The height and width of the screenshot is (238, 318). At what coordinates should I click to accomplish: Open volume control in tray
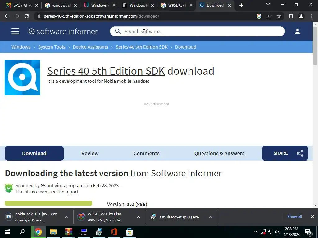tap(278, 232)
